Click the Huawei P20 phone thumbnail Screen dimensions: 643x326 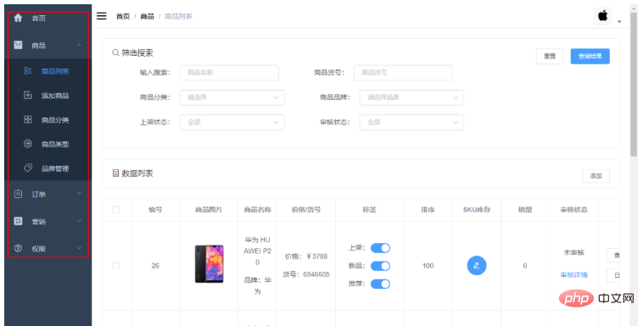pyautogui.click(x=210, y=263)
